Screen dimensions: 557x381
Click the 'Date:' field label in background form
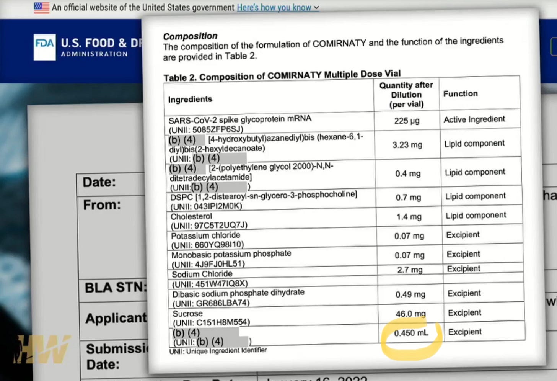pos(99,182)
